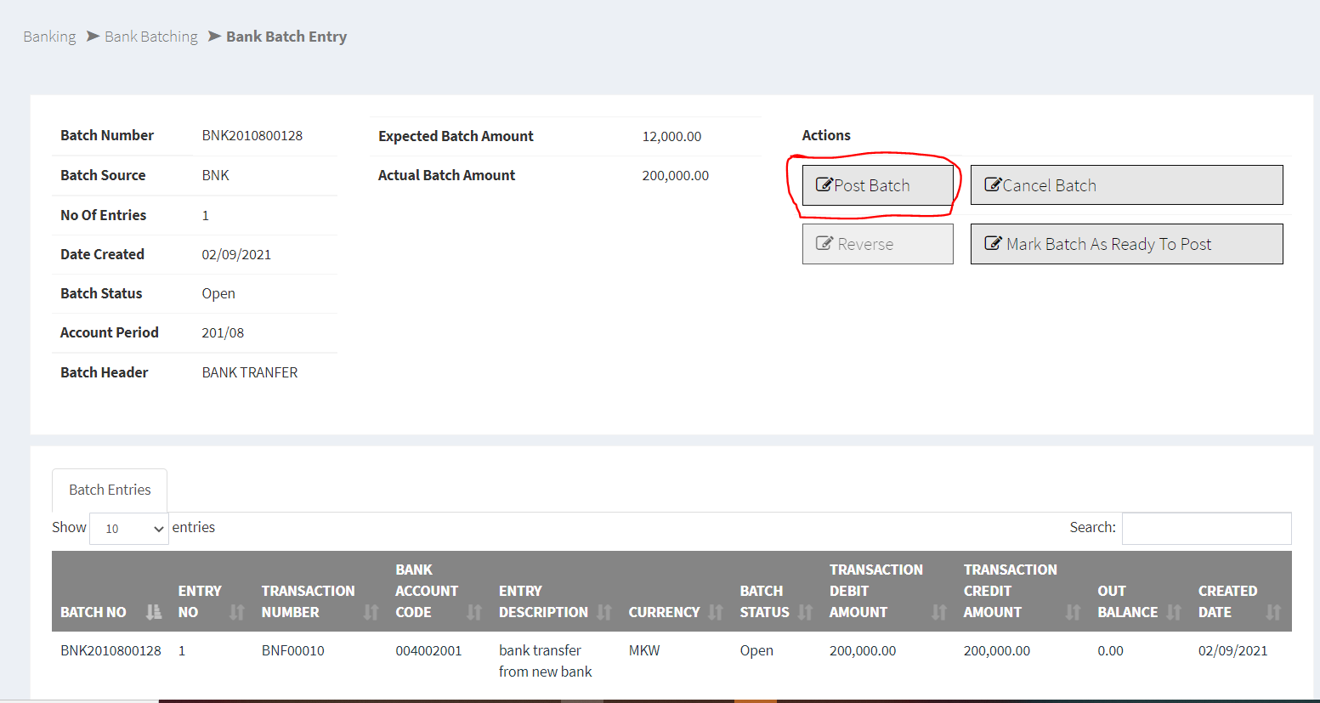Image resolution: width=1320 pixels, height=703 pixels.
Task: Navigate to Bank Batching breadcrumb
Action: click(x=151, y=37)
